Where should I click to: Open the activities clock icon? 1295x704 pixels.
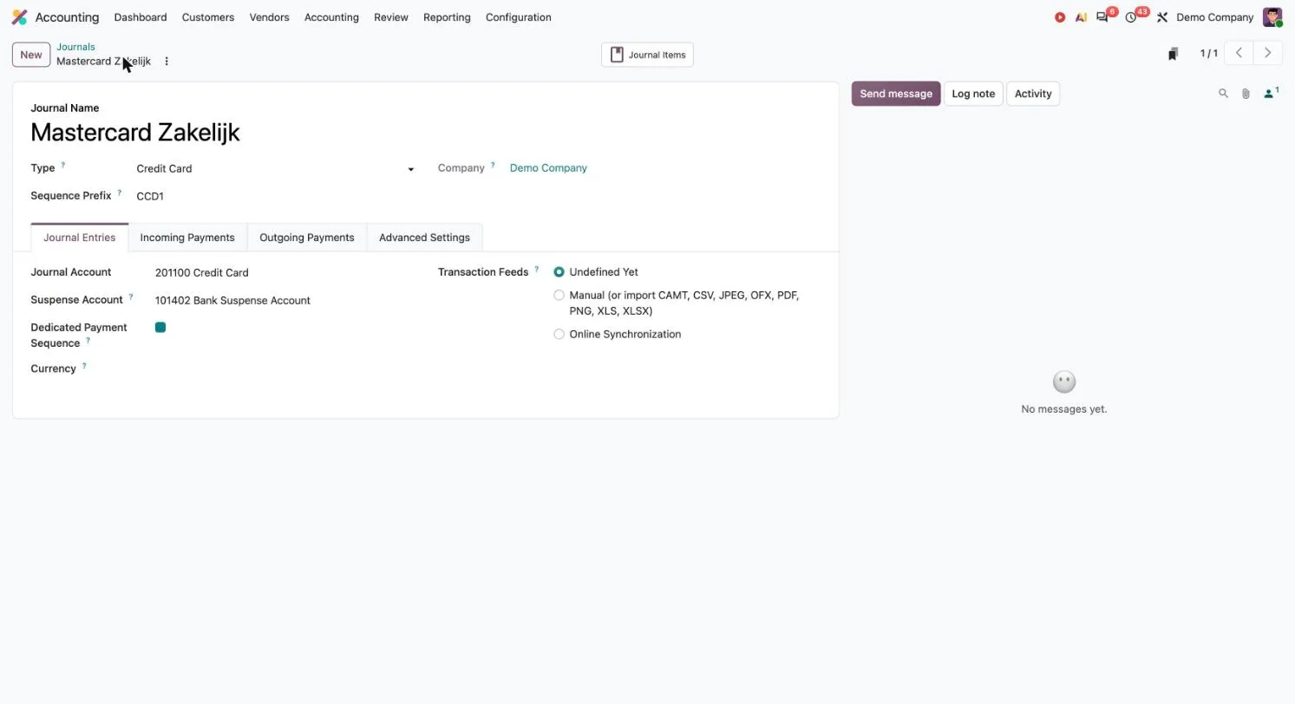click(1131, 17)
